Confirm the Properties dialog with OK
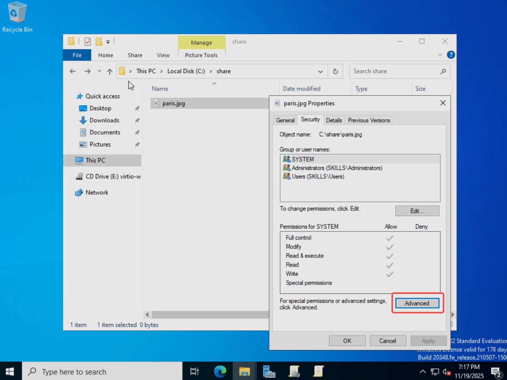The height and width of the screenshot is (380, 507). 347,341
